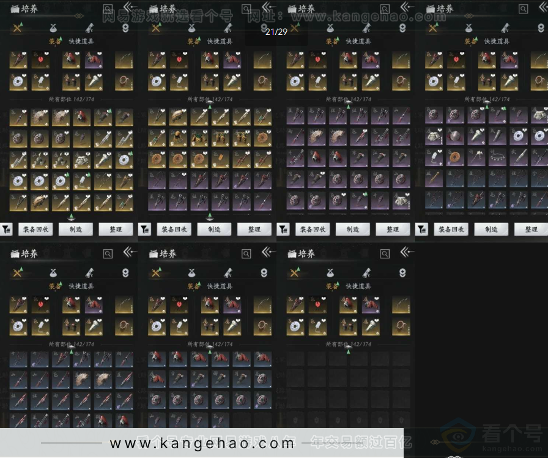Collapse the third top 培养 panel with double arrow
Image resolution: width=548 pixels, height=458 pixels.
[x=407, y=7]
